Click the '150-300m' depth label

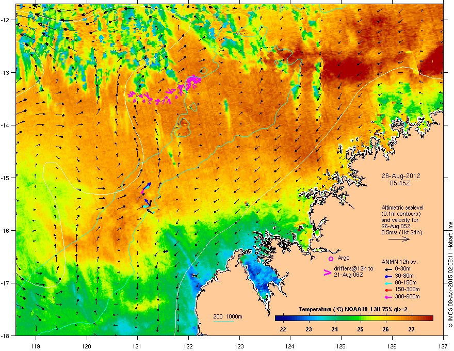click(407, 289)
